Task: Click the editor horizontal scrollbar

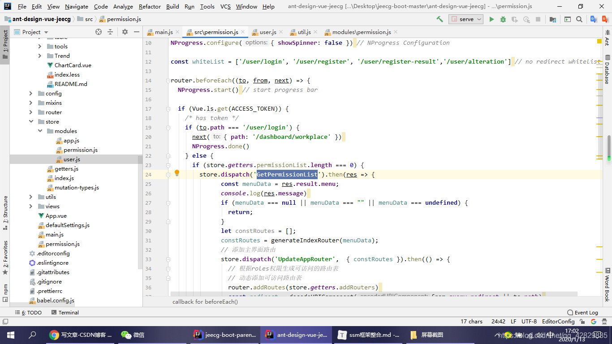Action: 374,294
